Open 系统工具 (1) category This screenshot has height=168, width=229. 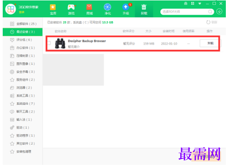click(23, 95)
